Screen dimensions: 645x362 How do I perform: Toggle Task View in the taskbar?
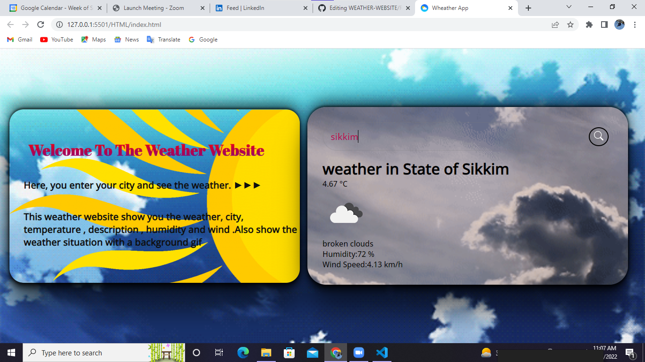[219, 353]
